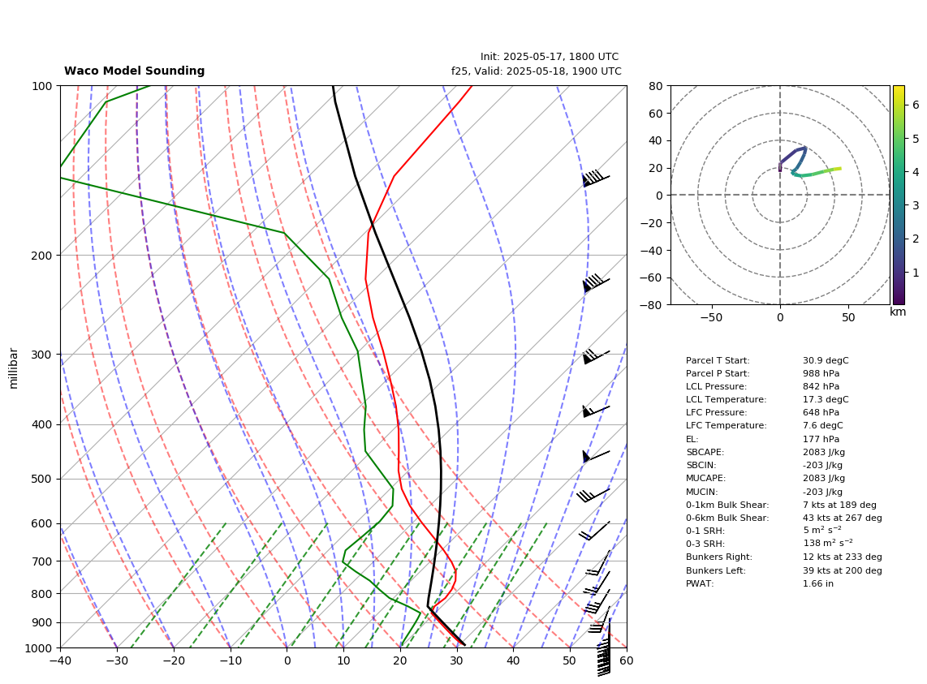Screen dimensions: 927x684
Task: Click the value "17.3 degC"
Action: [826, 400]
